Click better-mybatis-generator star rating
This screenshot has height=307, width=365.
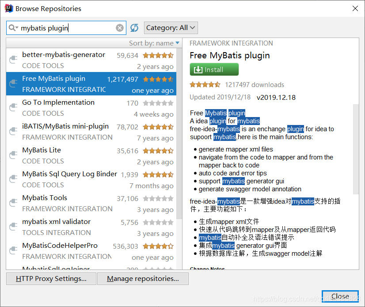coord(158,55)
